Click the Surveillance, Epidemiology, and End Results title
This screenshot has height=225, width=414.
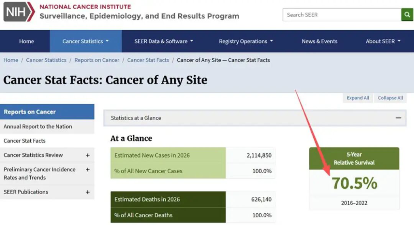pyautogui.click(x=139, y=16)
